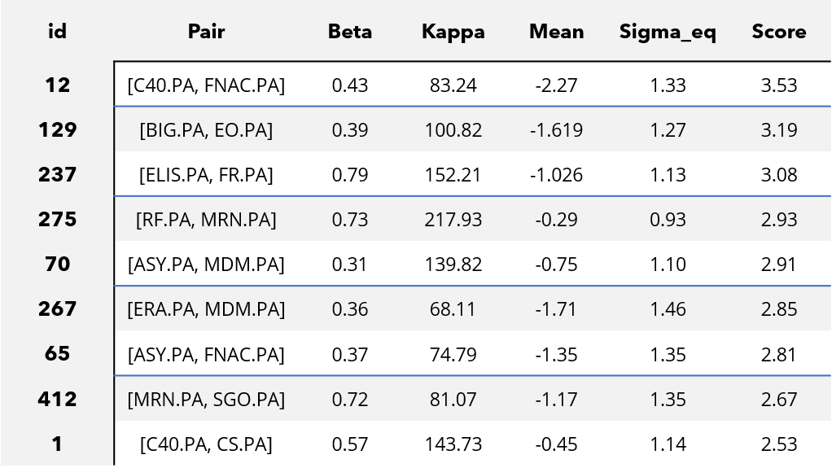Click Beta value 0.79
The width and height of the screenshot is (832, 468).
click(x=350, y=175)
